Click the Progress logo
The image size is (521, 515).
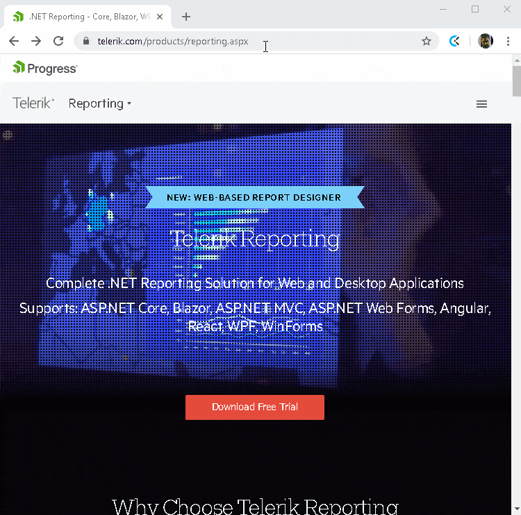[x=45, y=68]
